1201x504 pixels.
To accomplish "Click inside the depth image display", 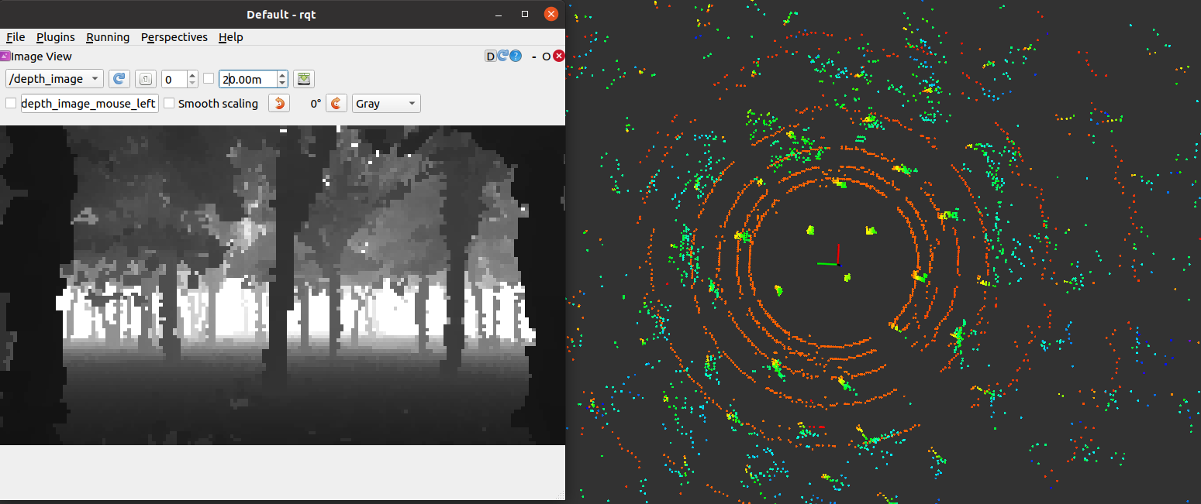I will tap(282, 285).
